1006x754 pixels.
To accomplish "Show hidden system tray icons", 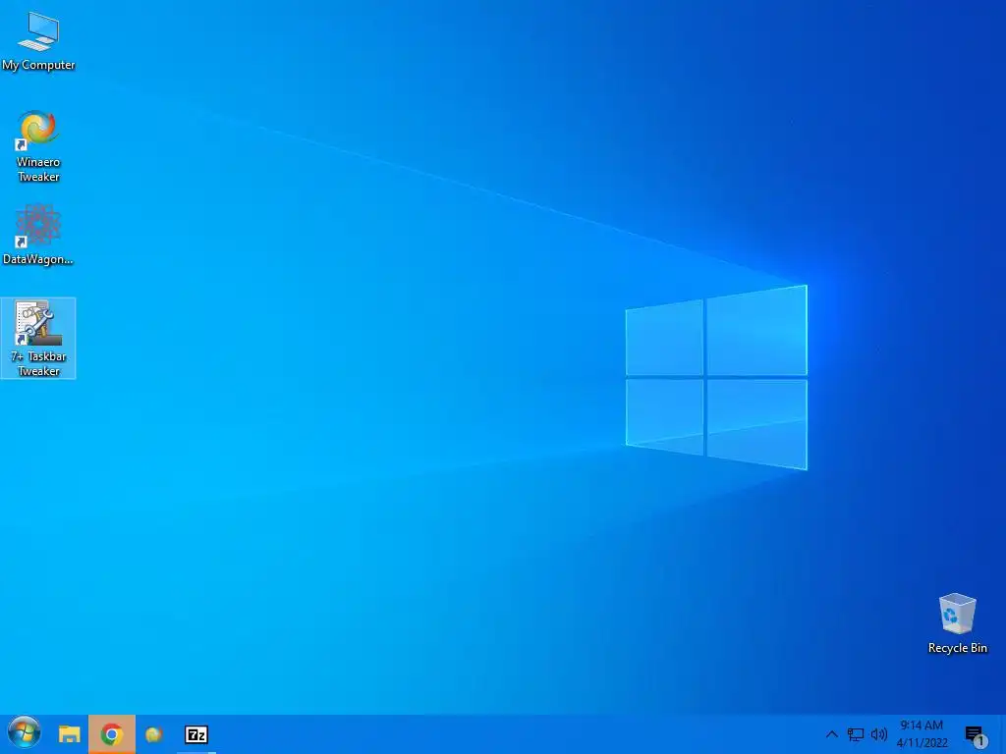I will [x=831, y=734].
